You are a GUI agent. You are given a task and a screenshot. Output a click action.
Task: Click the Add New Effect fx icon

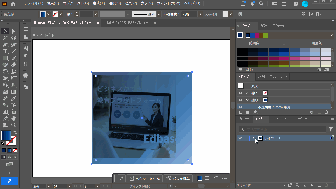(x=255, y=112)
